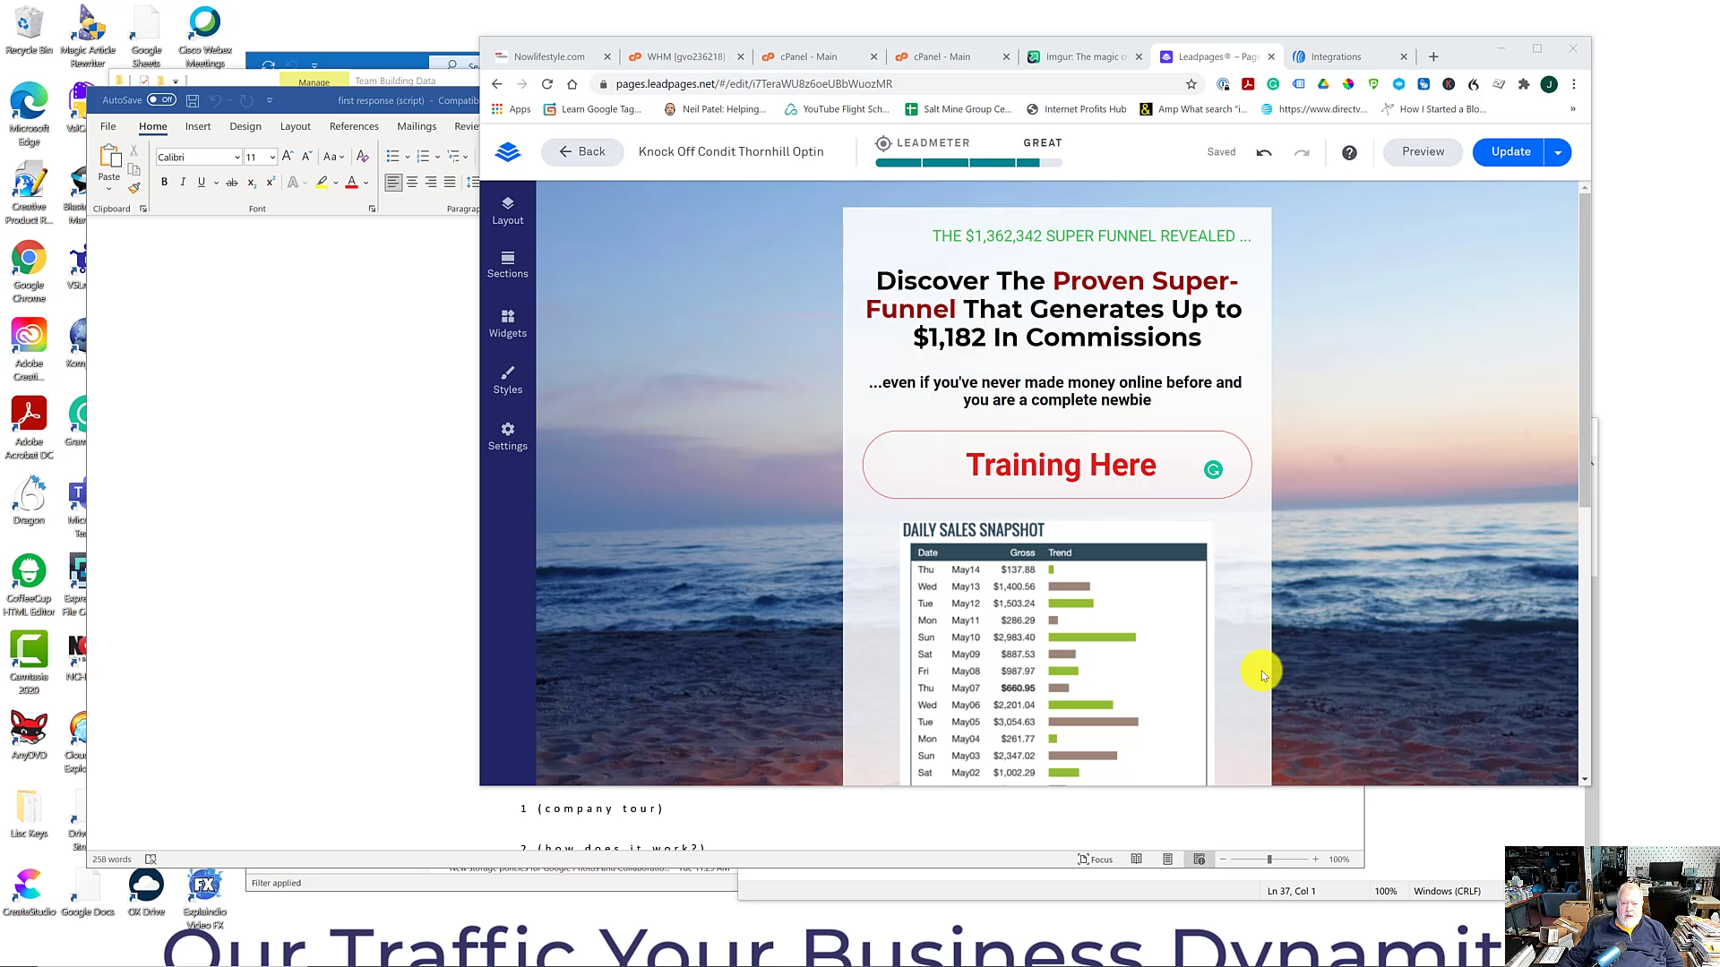The width and height of the screenshot is (1720, 967).
Task: Click the Grammarly icon in Training Here button
Action: pyautogui.click(x=1213, y=469)
